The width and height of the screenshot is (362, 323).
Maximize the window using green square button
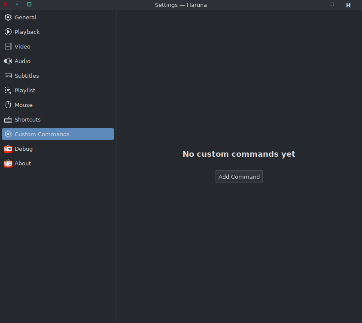click(x=29, y=4)
